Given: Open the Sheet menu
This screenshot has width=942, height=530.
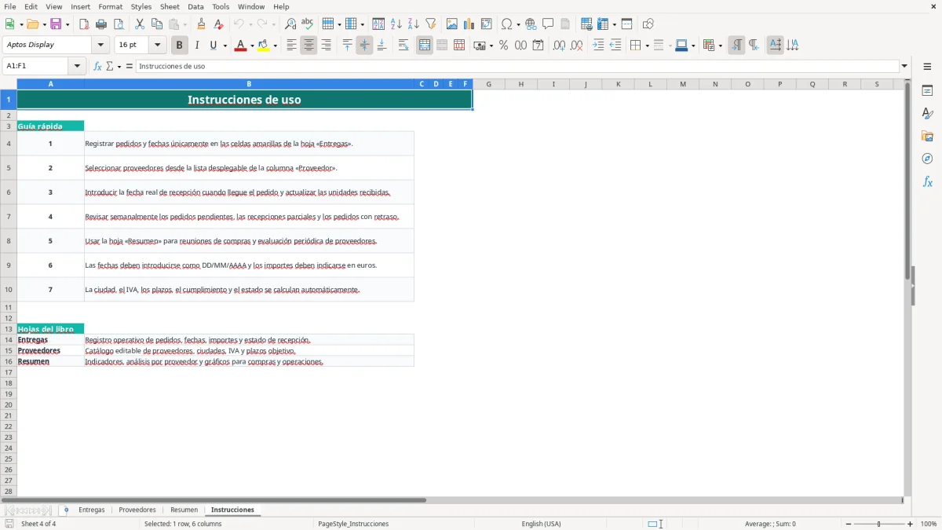Looking at the screenshot, I should click(x=170, y=6).
